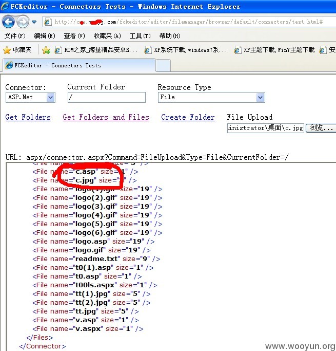Open the 工具(T) menu
Screen dimensions: 336x351
click(x=140, y=36)
